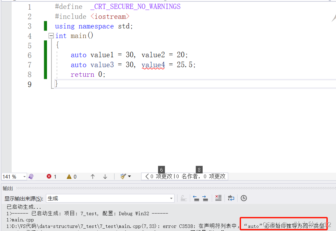Click the 1>main.cpp output line
336x231 pixels.
(x=20, y=220)
